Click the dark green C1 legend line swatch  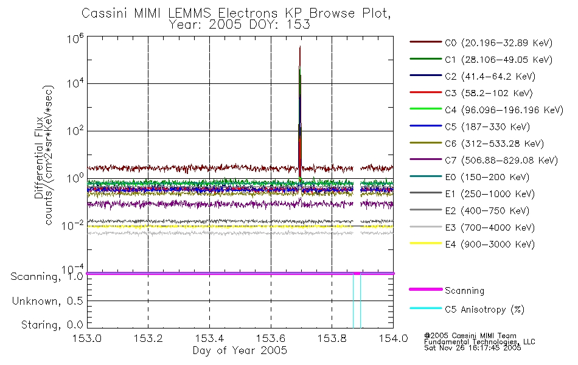(426, 58)
